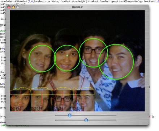Select the face thumbnail labeled Hue 43.9
Screen dimensions: 159x131
click(x=42, y=101)
